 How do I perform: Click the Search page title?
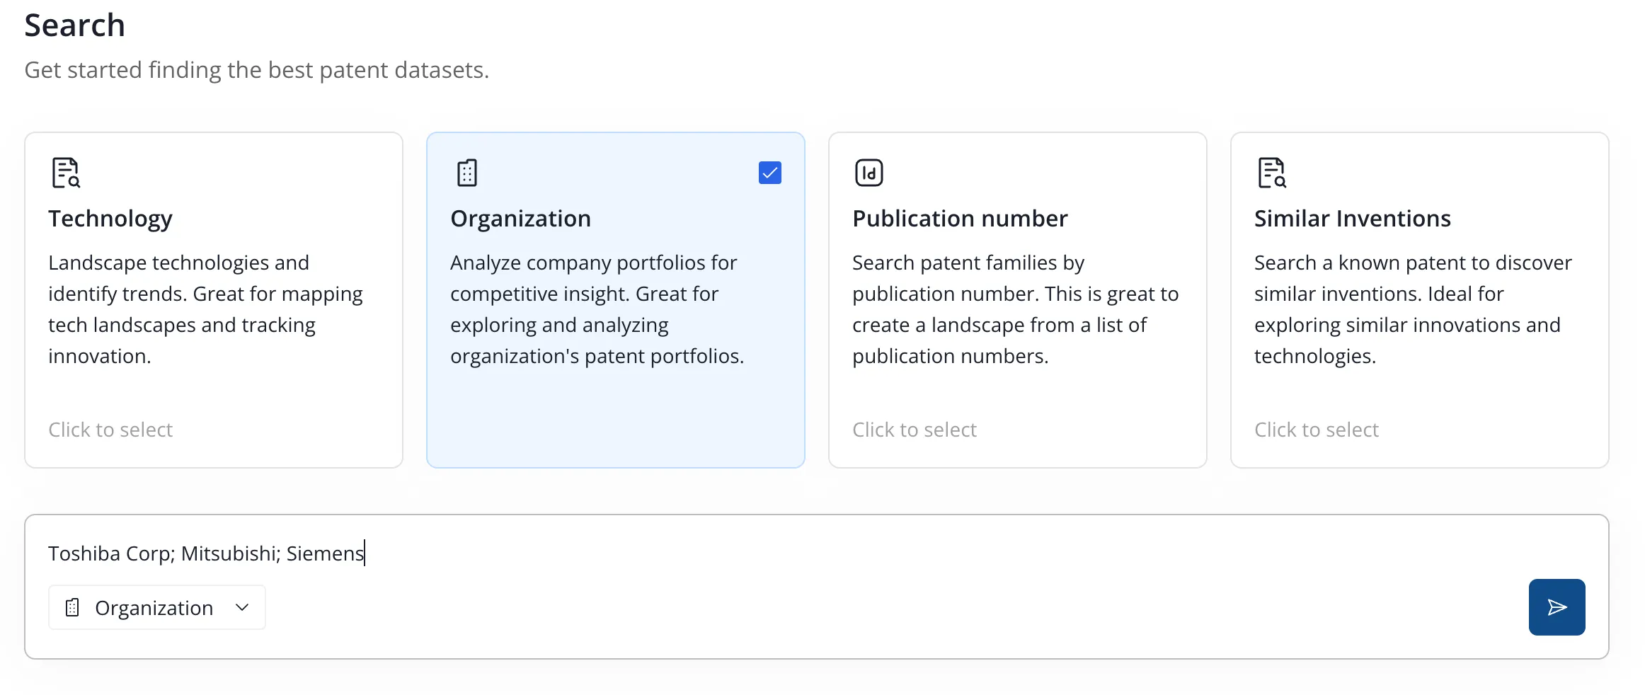point(75,25)
